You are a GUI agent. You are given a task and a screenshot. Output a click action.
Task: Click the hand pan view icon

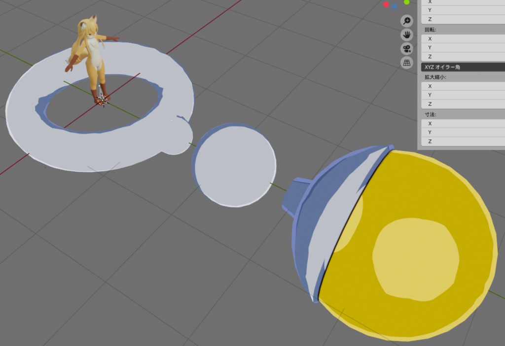[x=407, y=35]
